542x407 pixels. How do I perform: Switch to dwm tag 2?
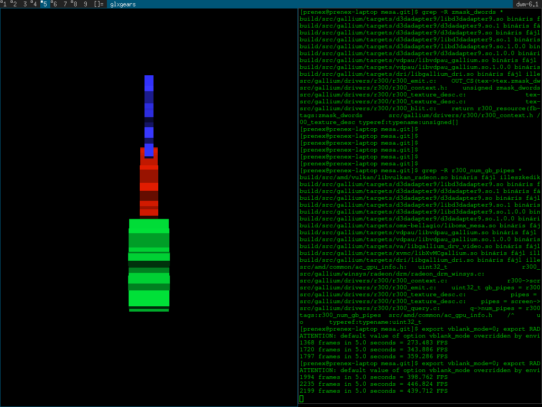coord(14,4)
